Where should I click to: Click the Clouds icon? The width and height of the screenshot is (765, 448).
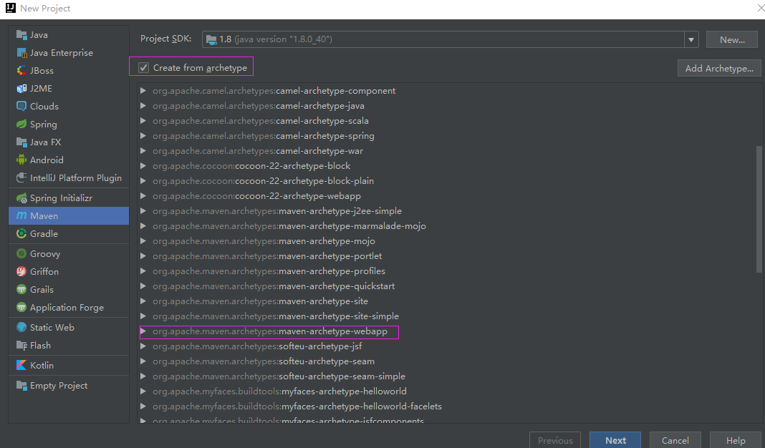21,106
